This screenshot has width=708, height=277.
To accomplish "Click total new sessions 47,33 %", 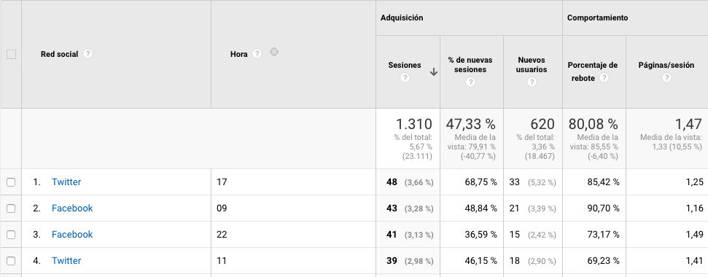I will tap(470, 124).
